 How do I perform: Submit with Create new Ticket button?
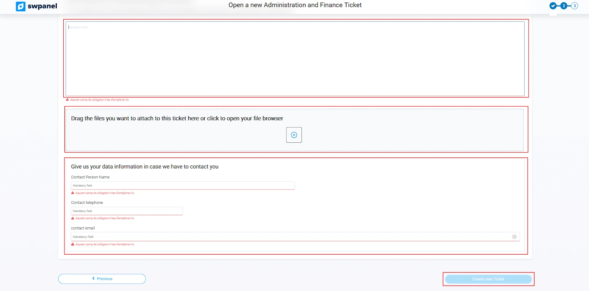(x=488, y=279)
